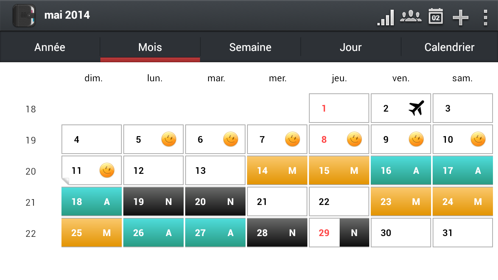Open the statistics bar chart icon
This screenshot has width=498, height=280.
(x=386, y=17)
